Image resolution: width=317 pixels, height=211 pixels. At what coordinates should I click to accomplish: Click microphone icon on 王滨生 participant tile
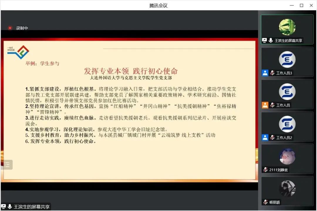click(271, 40)
